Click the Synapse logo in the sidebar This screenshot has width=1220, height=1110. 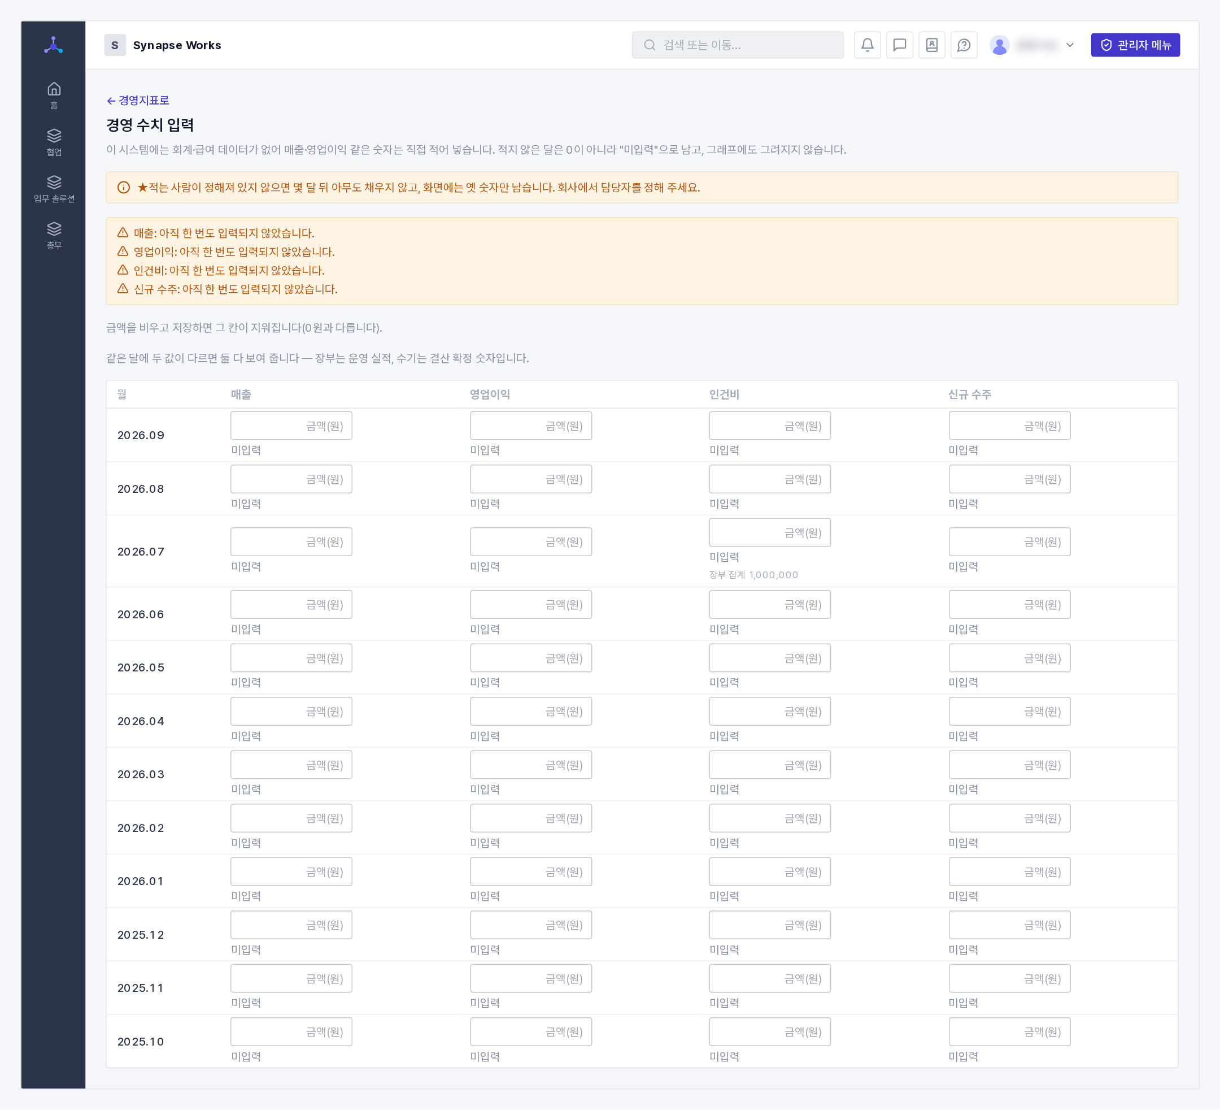click(x=54, y=45)
